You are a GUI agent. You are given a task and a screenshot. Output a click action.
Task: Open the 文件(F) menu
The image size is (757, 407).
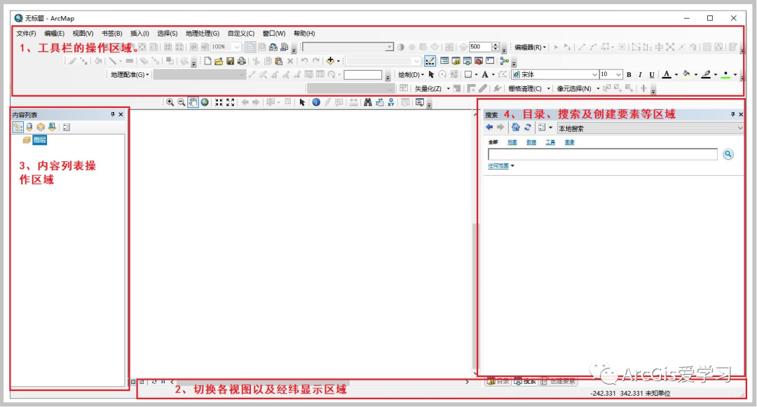[x=25, y=33]
